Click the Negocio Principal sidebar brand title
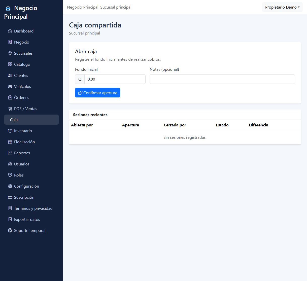The height and width of the screenshot is (281, 307). coord(21,12)
